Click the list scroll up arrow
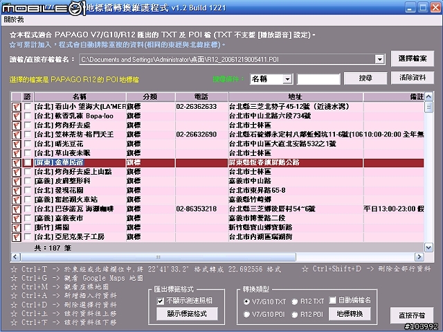 pos(428,97)
